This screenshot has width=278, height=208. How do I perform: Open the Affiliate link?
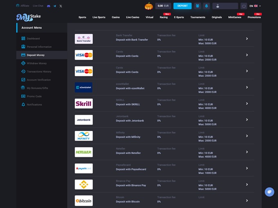click(22, 6)
